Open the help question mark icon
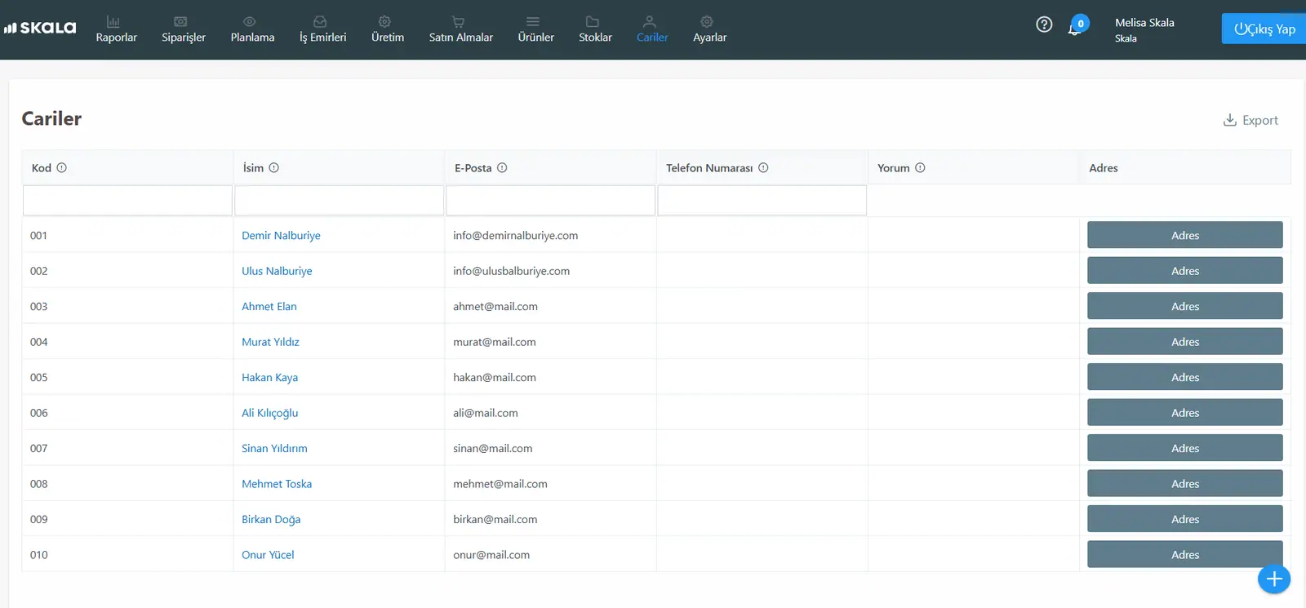 coord(1044,24)
